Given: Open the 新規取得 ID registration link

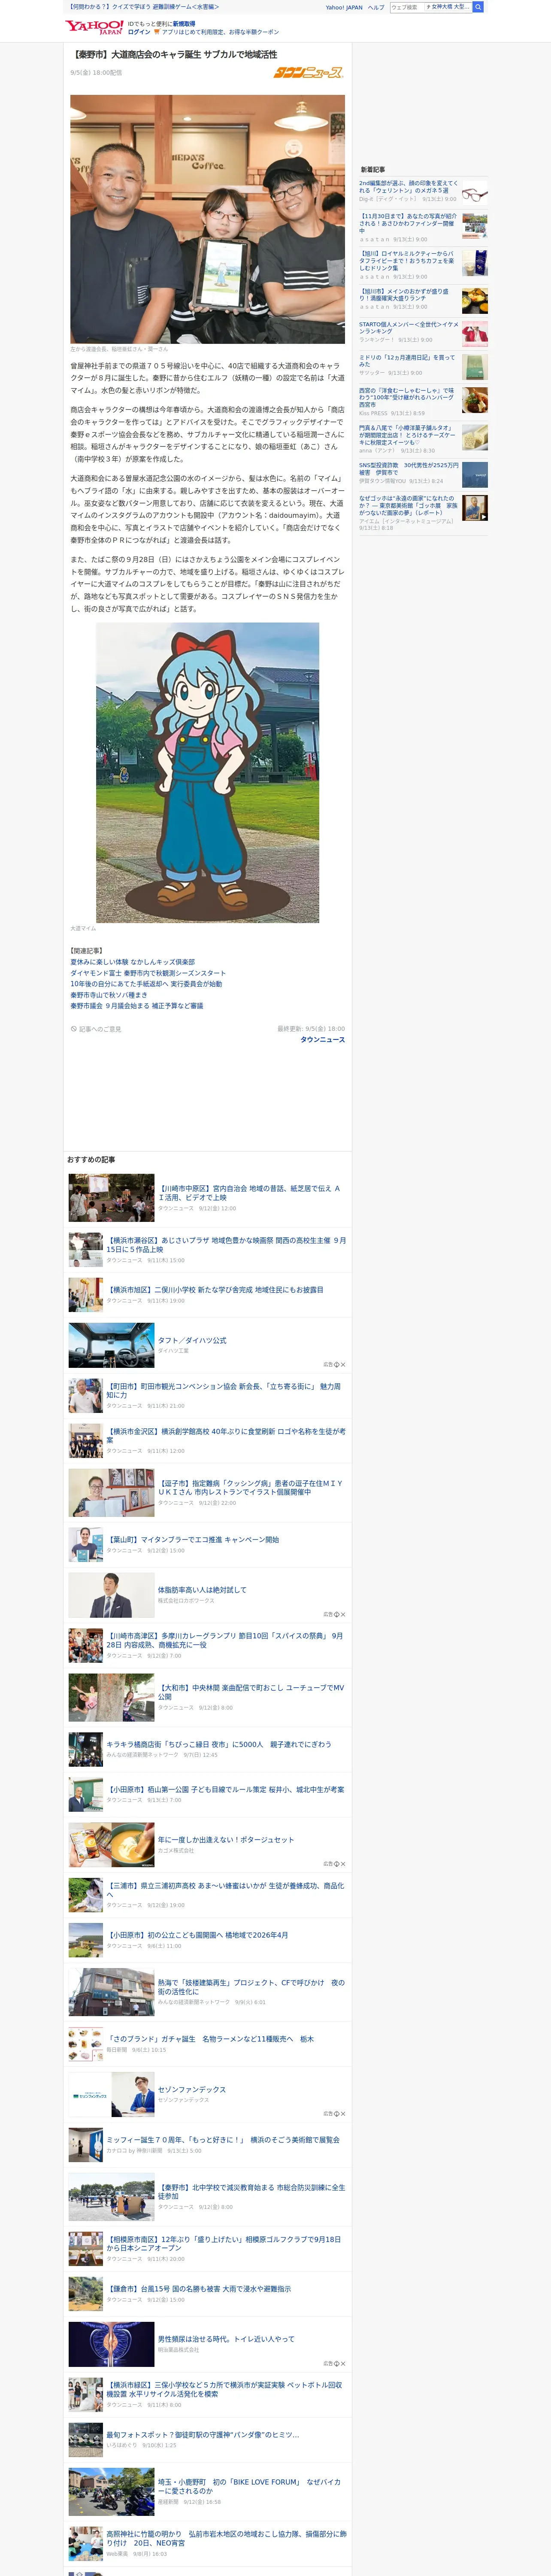Looking at the screenshot, I should pos(184,23).
